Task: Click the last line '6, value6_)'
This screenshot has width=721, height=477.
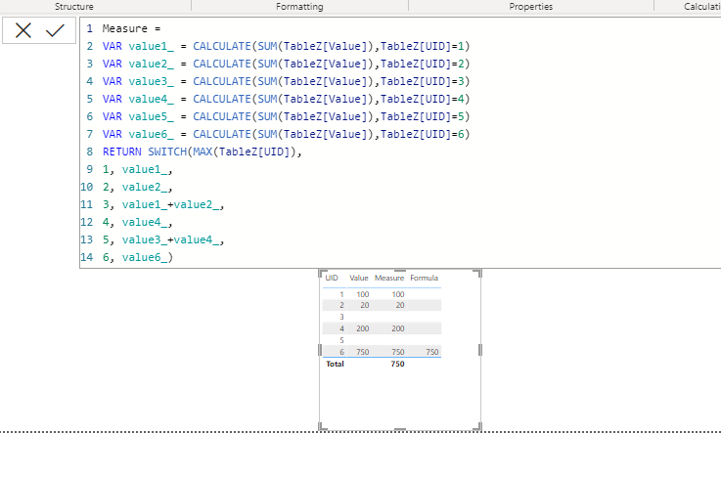Action: point(138,257)
